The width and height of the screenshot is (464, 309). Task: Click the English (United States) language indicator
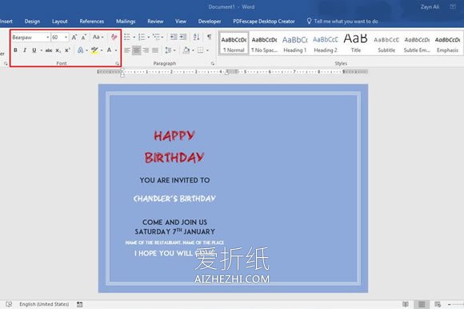coord(44,304)
